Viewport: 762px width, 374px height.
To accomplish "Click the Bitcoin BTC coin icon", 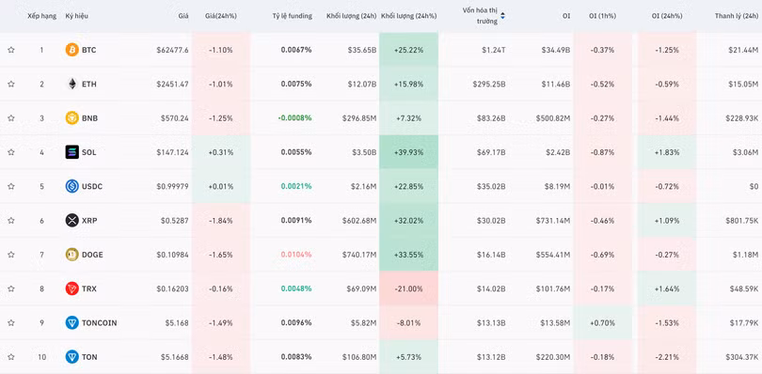I will click(x=71, y=50).
